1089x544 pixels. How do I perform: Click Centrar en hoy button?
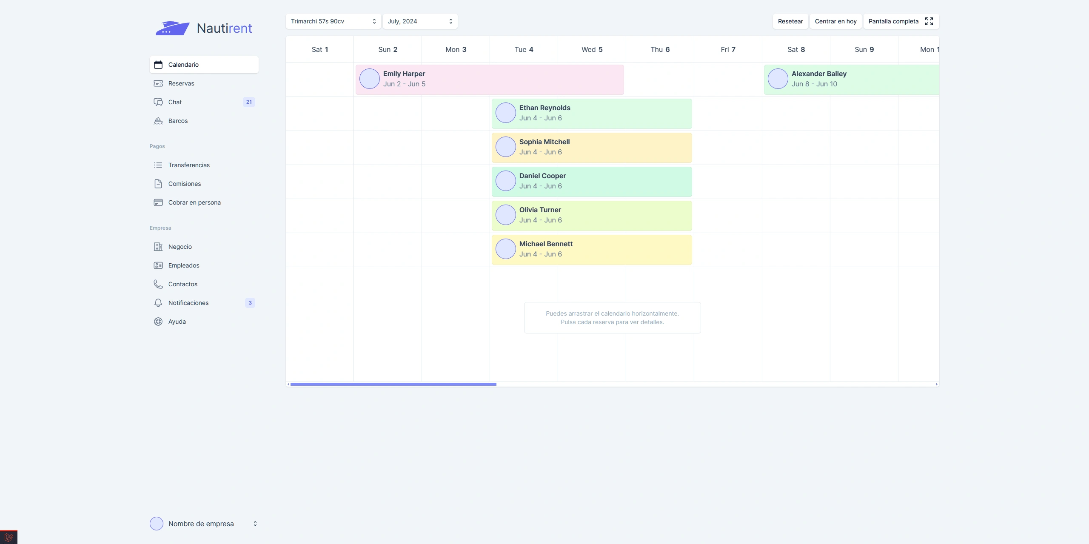coord(835,21)
